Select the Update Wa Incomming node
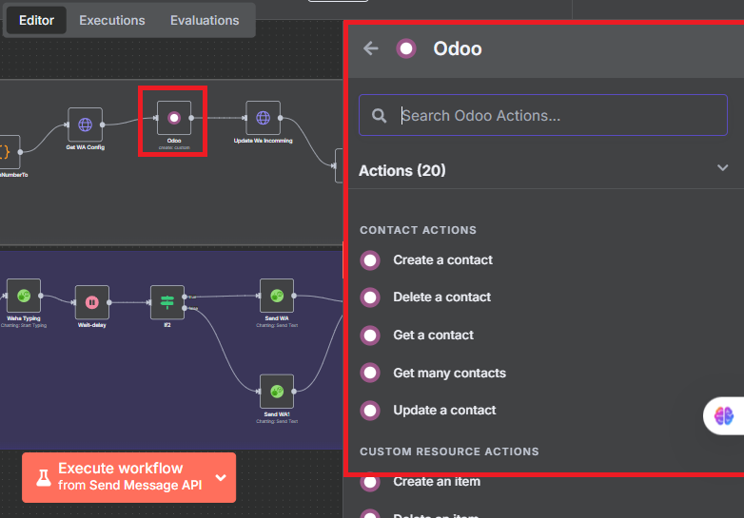 coord(263,118)
